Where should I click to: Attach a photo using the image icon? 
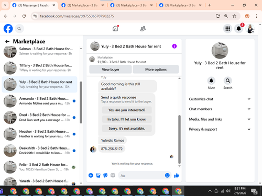98,175
